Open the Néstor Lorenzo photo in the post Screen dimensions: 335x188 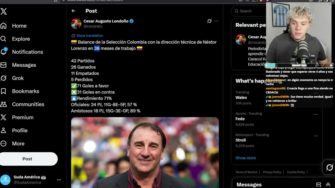pos(145,152)
